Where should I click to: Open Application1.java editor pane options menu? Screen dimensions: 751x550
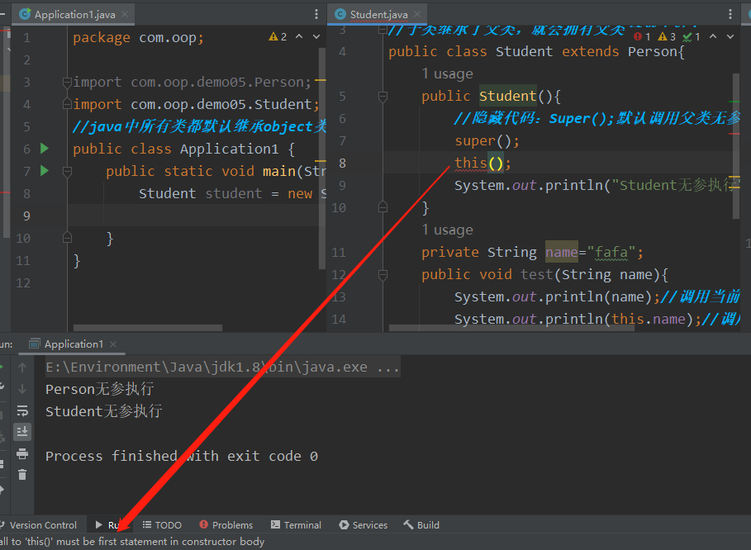click(x=316, y=14)
